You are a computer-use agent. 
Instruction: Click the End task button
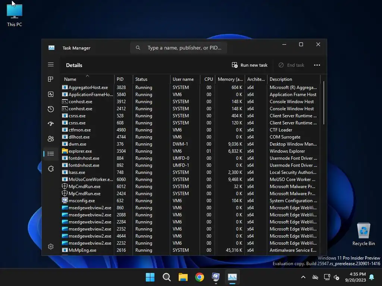[x=291, y=65]
